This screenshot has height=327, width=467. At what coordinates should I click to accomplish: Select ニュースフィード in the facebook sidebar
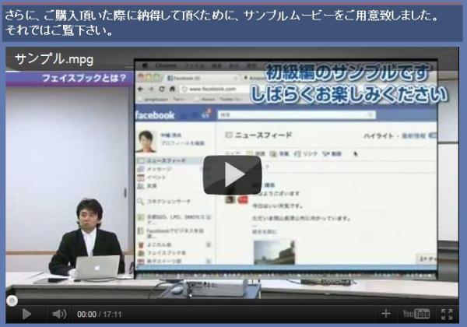pos(166,160)
